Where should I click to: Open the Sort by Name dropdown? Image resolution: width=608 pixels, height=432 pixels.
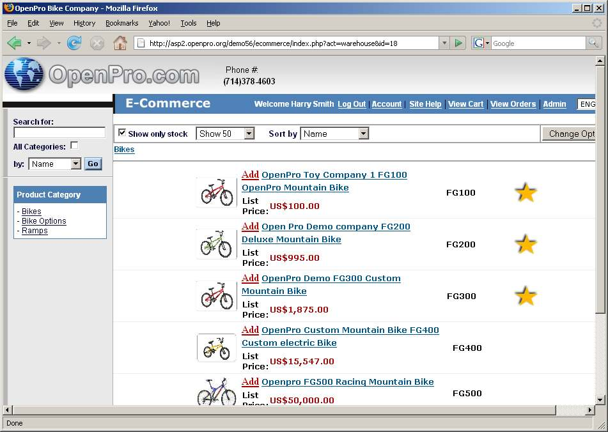coord(335,134)
